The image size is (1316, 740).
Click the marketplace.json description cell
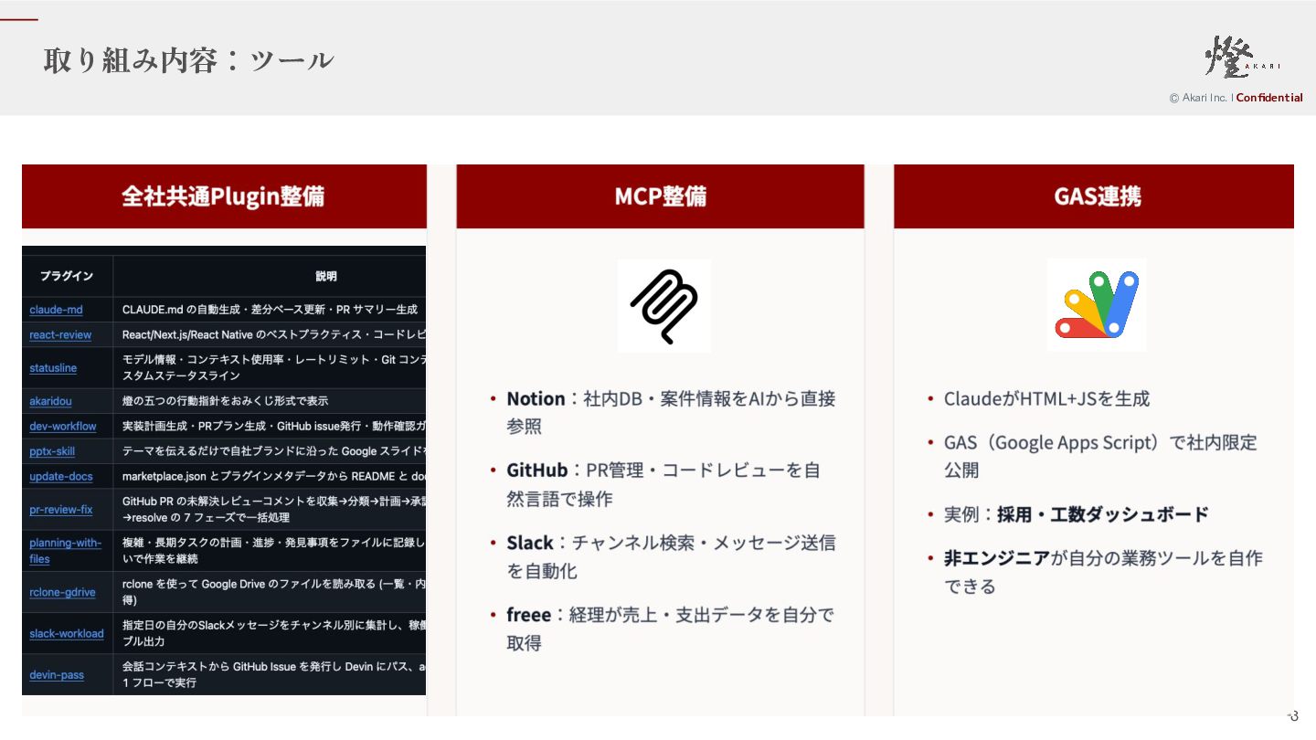click(270, 477)
